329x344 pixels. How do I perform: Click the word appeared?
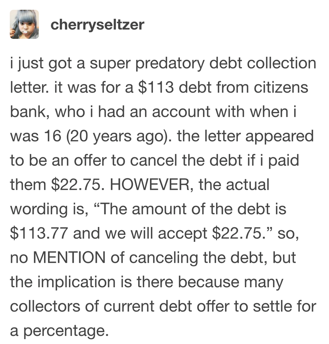[x=279, y=137]
